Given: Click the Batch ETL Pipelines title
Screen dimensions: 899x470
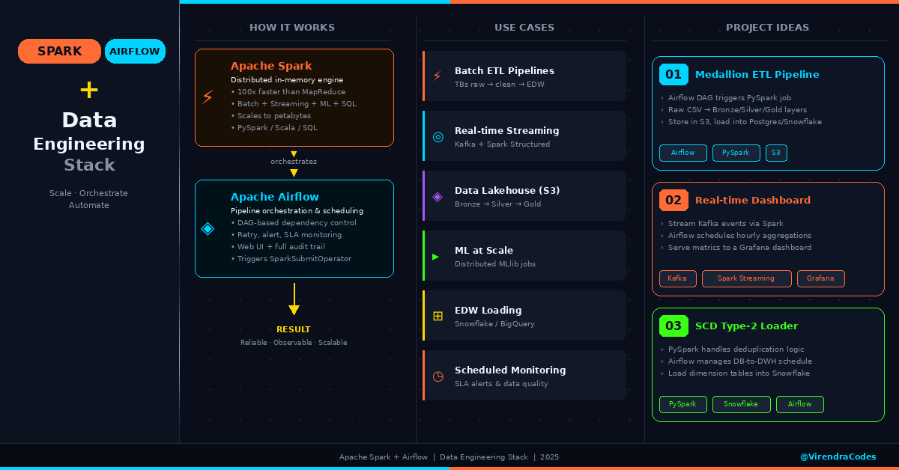Looking at the screenshot, I should pyautogui.click(x=504, y=70).
